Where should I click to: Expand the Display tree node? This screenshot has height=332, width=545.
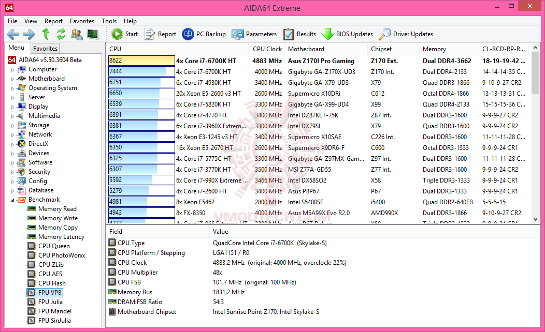(x=12, y=107)
